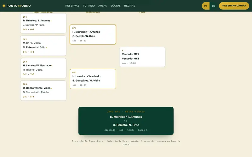The height and width of the screenshot is (157, 252).
Task: Open the Aulas nav link
Action: pyautogui.click(x=103, y=6)
